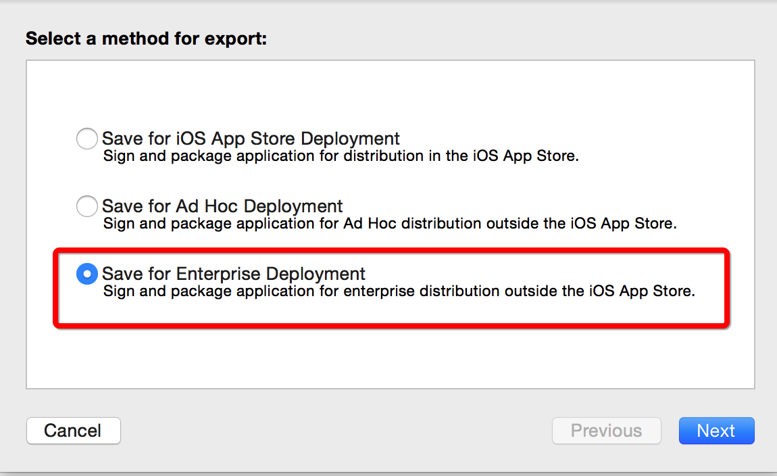Click the Ad Hoc distribution description text
Image resolution: width=777 pixels, height=476 pixels.
point(390,224)
